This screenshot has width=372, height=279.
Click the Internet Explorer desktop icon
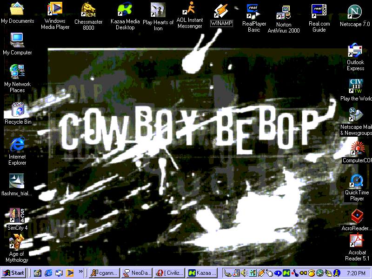(x=17, y=151)
